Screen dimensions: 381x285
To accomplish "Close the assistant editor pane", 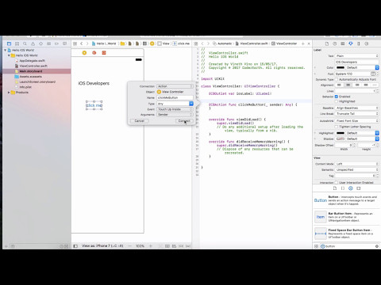I will 309,44.
